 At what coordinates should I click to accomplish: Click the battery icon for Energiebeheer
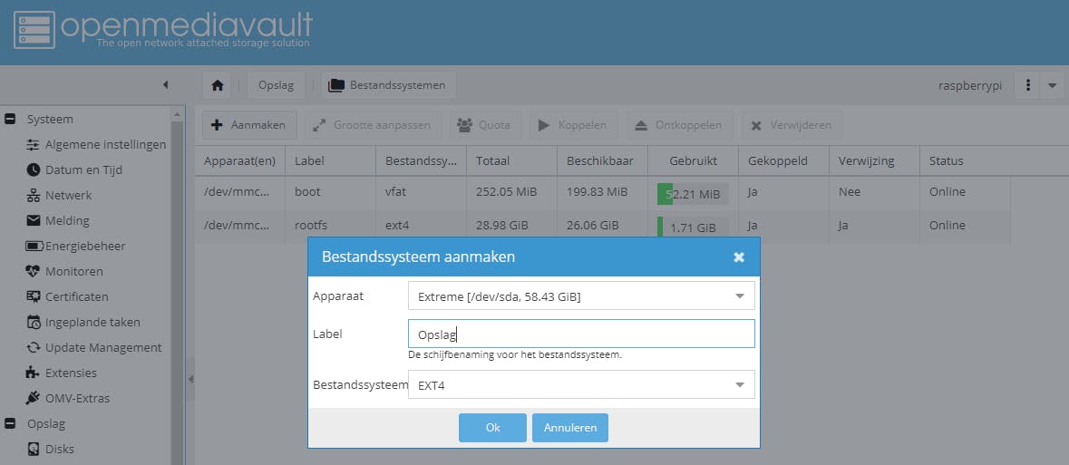tap(34, 247)
